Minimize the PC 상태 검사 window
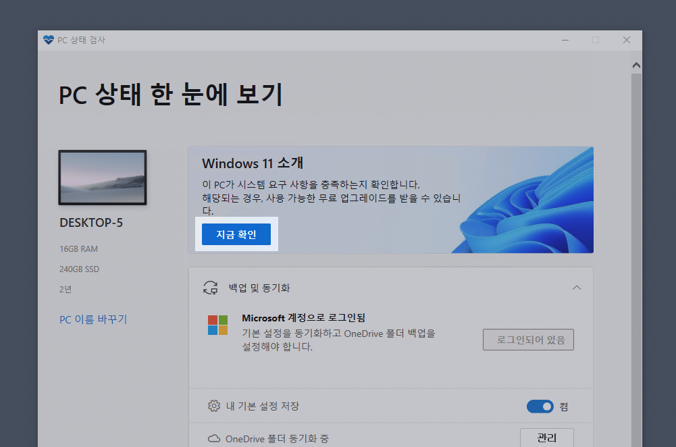The width and height of the screenshot is (676, 447). pos(565,40)
